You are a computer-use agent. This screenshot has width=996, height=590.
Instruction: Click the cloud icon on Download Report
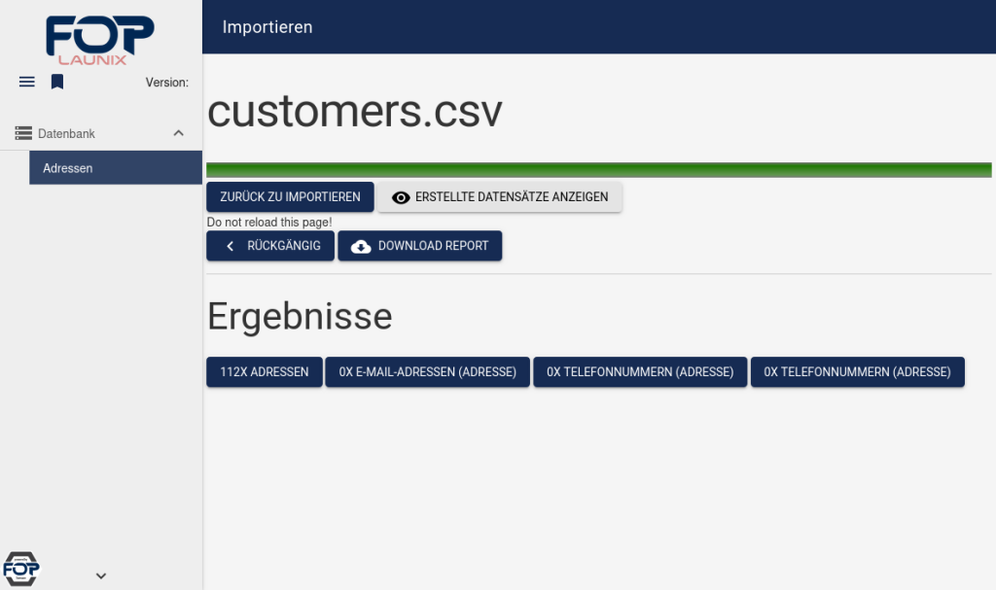click(x=361, y=246)
